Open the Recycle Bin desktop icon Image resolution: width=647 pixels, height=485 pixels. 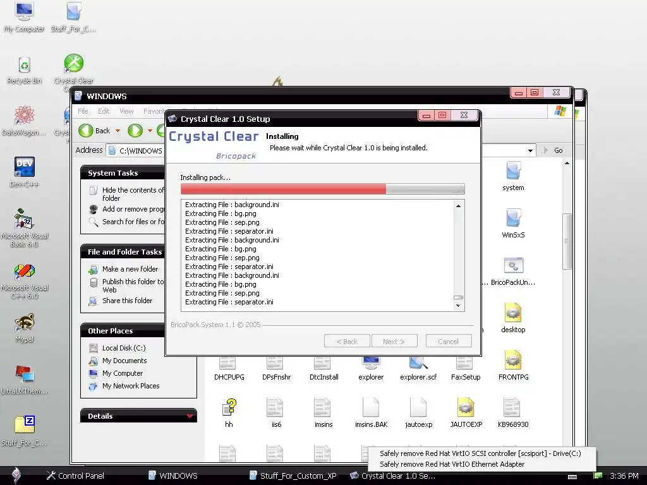[24, 69]
